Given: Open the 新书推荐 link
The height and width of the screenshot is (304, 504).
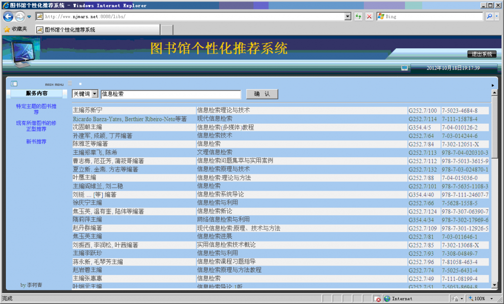Looking at the screenshot, I should pos(36,141).
